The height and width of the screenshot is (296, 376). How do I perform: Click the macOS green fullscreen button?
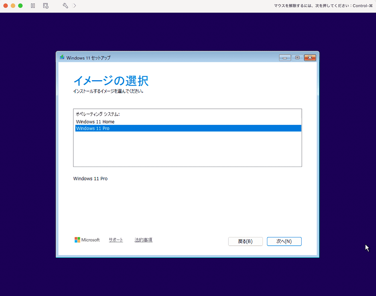coord(20,6)
